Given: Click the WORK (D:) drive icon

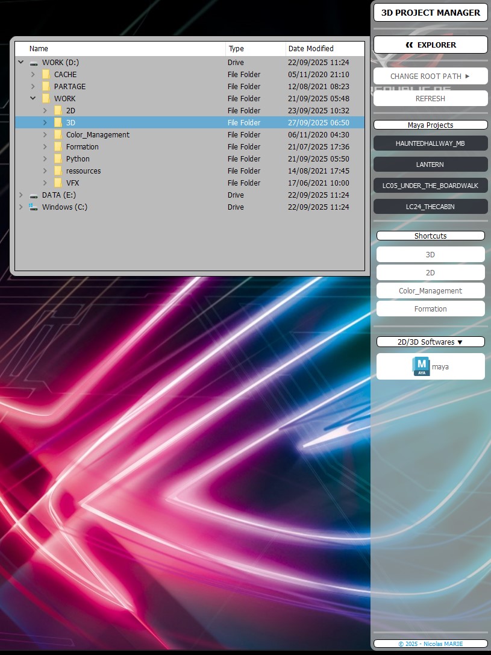Looking at the screenshot, I should [x=34, y=63].
